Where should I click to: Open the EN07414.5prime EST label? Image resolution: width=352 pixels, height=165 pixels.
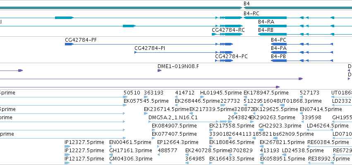pyautogui.click(x=321, y=109)
